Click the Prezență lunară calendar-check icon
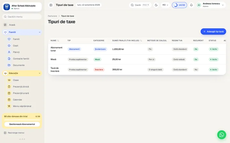The height and width of the screenshot is (143, 230). pos(9,93)
